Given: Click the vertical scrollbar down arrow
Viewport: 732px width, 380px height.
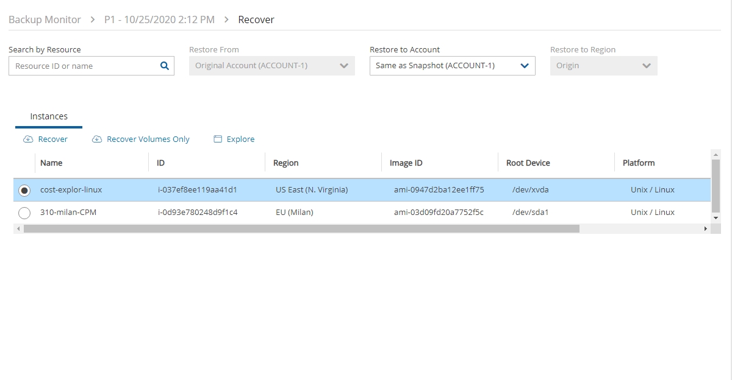Looking at the screenshot, I should [716, 217].
